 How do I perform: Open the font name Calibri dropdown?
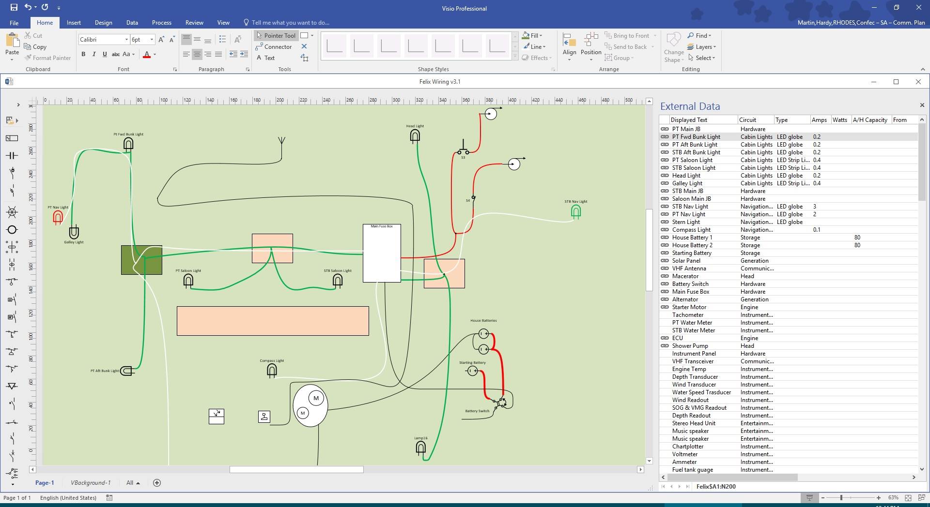(x=126, y=40)
